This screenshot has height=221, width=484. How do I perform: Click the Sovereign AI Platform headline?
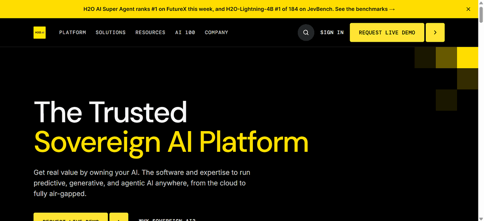[x=171, y=142]
